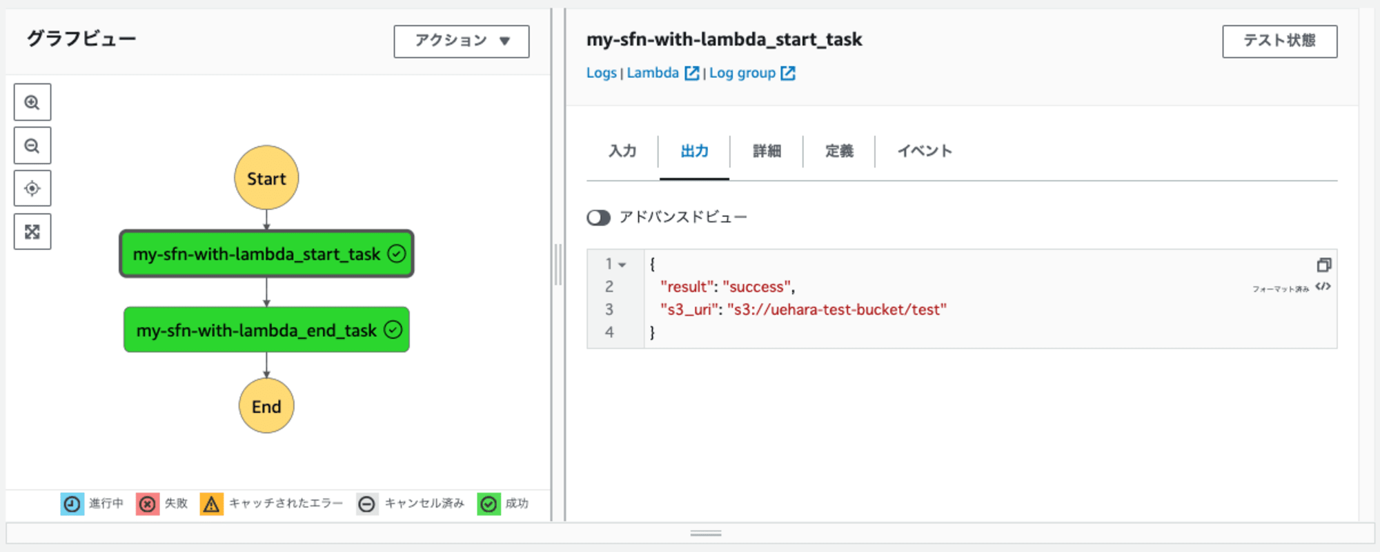Click the vertical panel splitter handle
Image resolution: width=1380 pixels, height=552 pixels.
[558, 265]
